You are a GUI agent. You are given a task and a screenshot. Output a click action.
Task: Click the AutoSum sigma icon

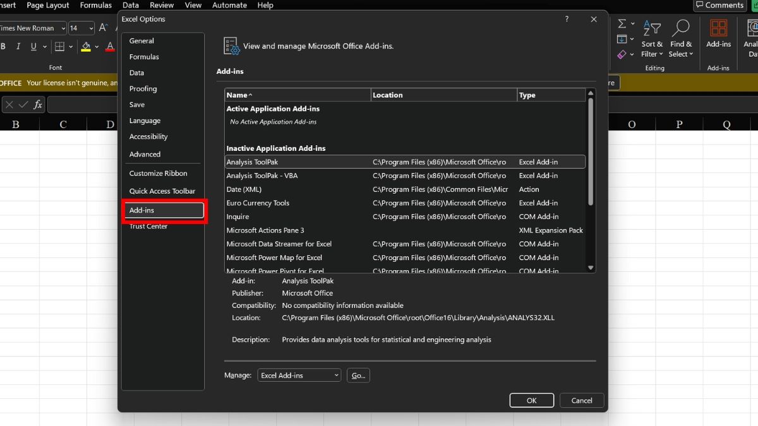pos(622,24)
